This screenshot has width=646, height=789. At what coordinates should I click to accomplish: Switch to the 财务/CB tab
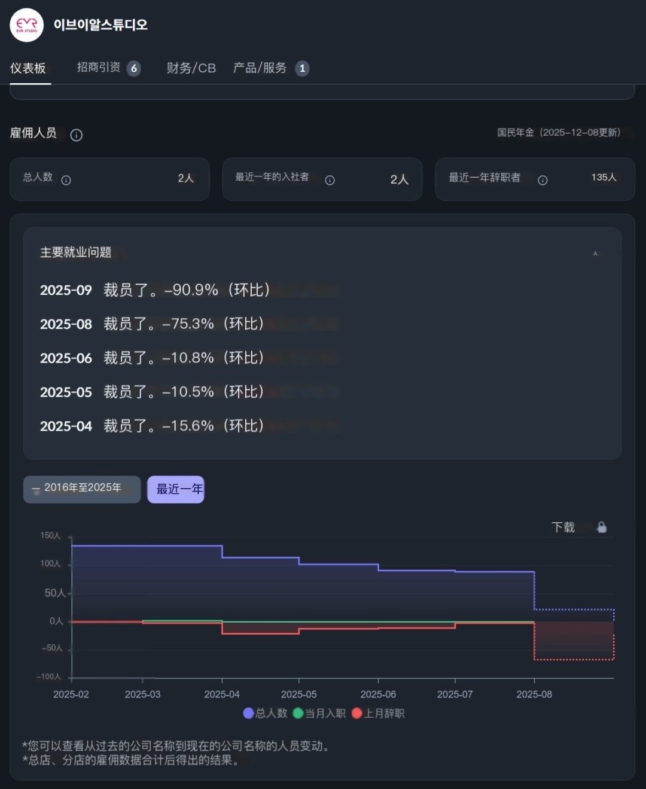[x=191, y=68]
